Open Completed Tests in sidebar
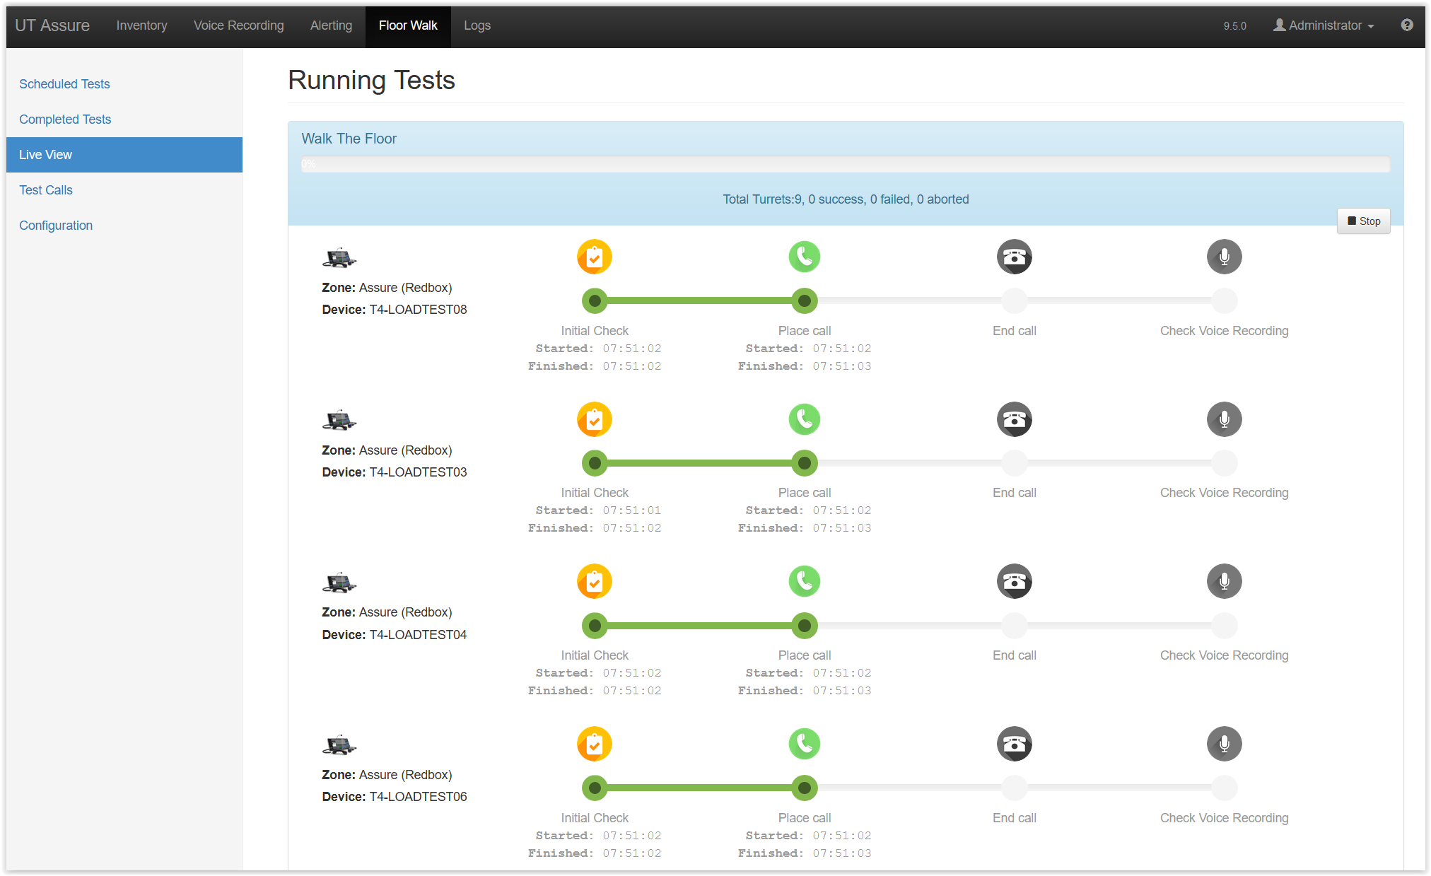 [x=65, y=119]
